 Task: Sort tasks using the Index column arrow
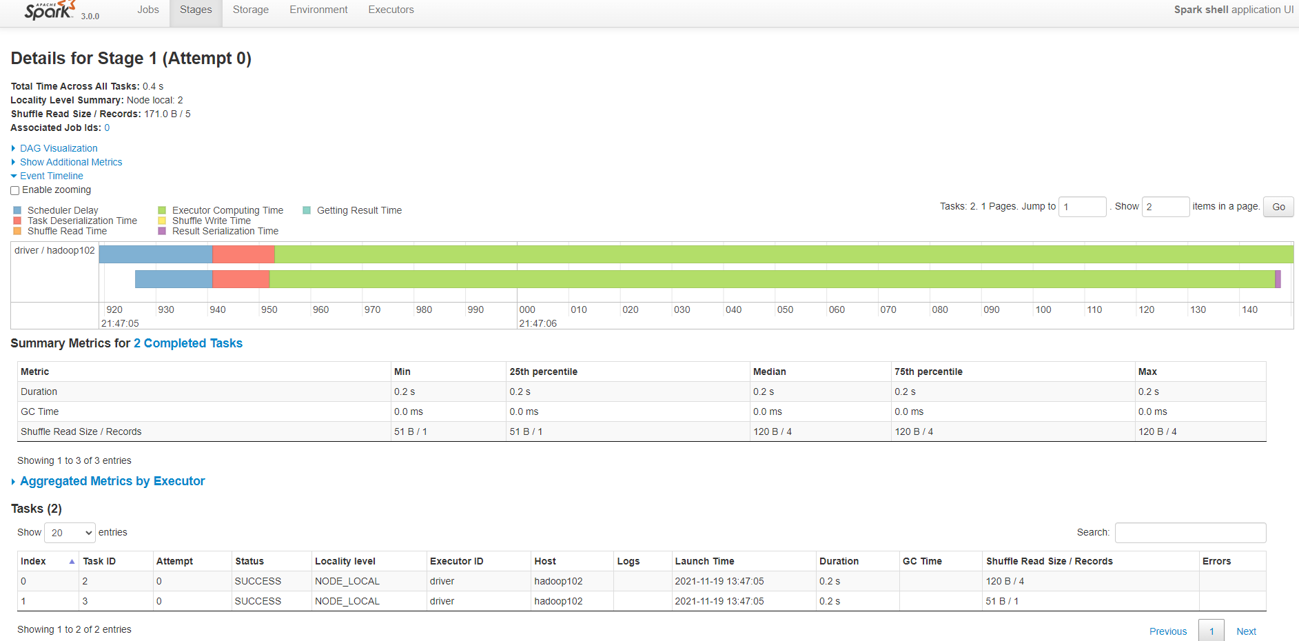click(72, 562)
